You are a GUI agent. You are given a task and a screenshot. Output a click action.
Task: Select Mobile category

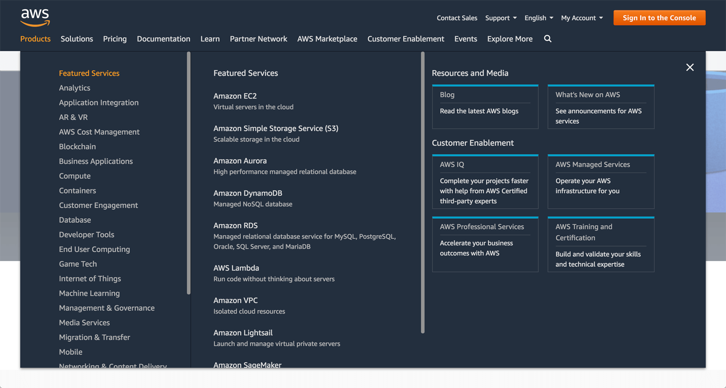pos(71,352)
